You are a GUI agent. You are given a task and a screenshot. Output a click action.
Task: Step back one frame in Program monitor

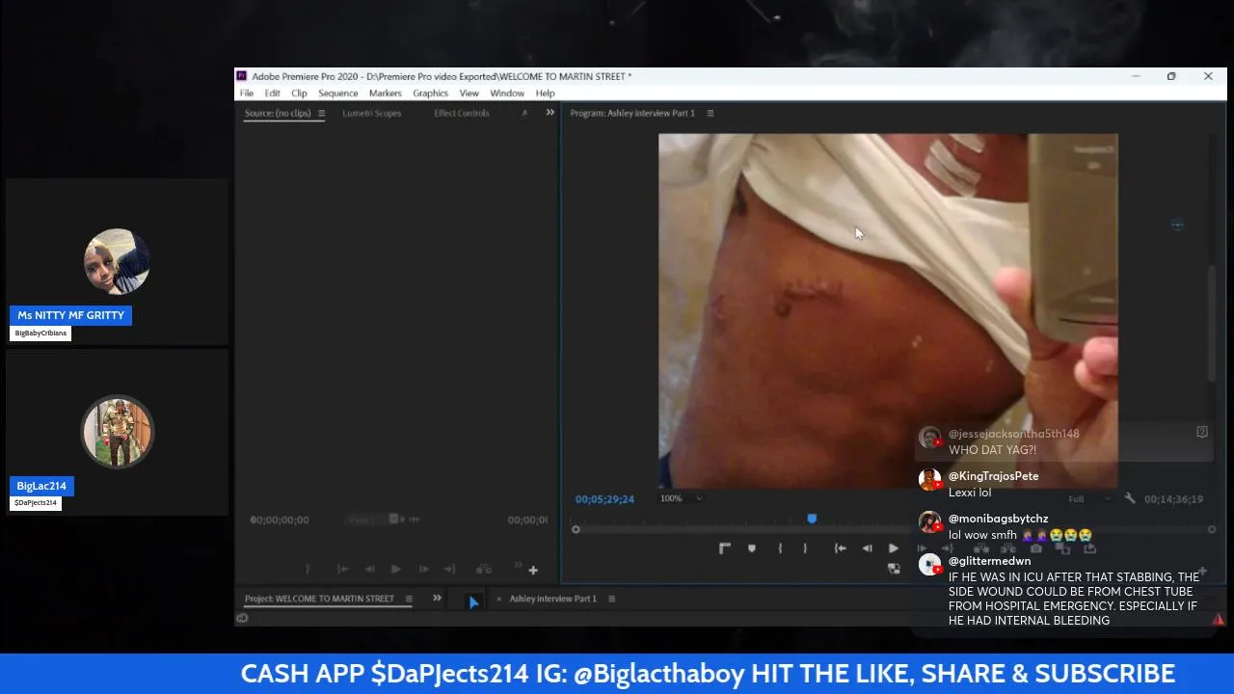(868, 548)
